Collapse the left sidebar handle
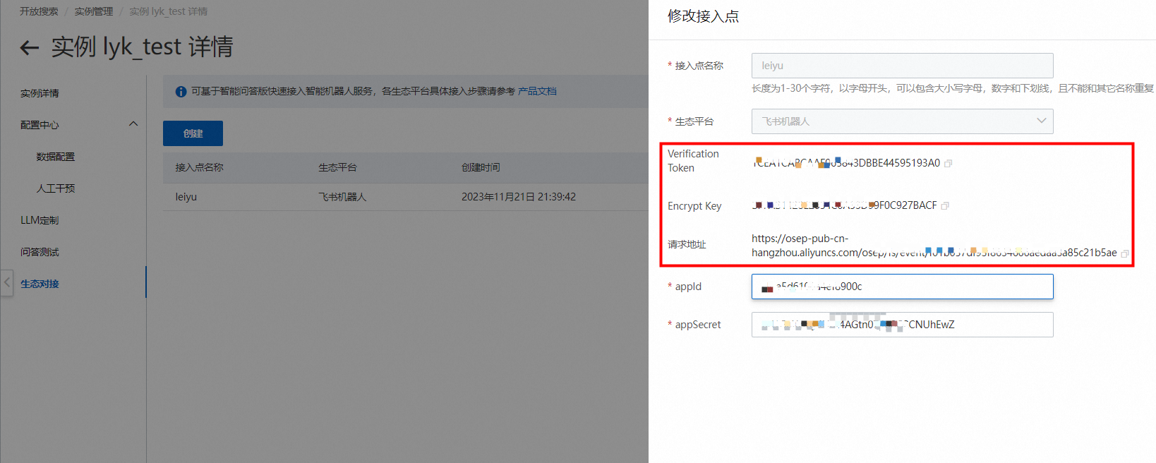 [7, 282]
